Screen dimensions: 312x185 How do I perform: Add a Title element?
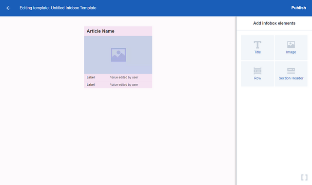click(x=257, y=48)
